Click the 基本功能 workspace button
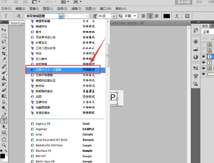Image resolution: width=214 pixels, height=163 pixels. (x=184, y=2)
